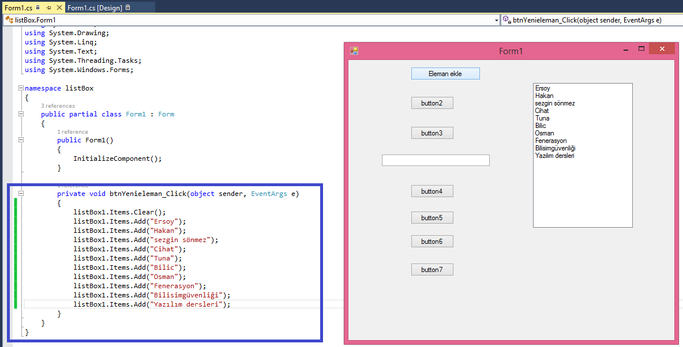Click the Form1 window title text
This screenshot has width=683, height=347.
coord(511,51)
